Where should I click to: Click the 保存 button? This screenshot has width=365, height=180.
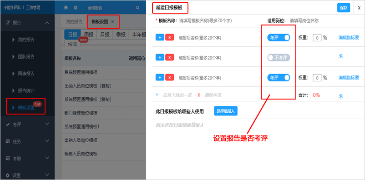coord(344,8)
